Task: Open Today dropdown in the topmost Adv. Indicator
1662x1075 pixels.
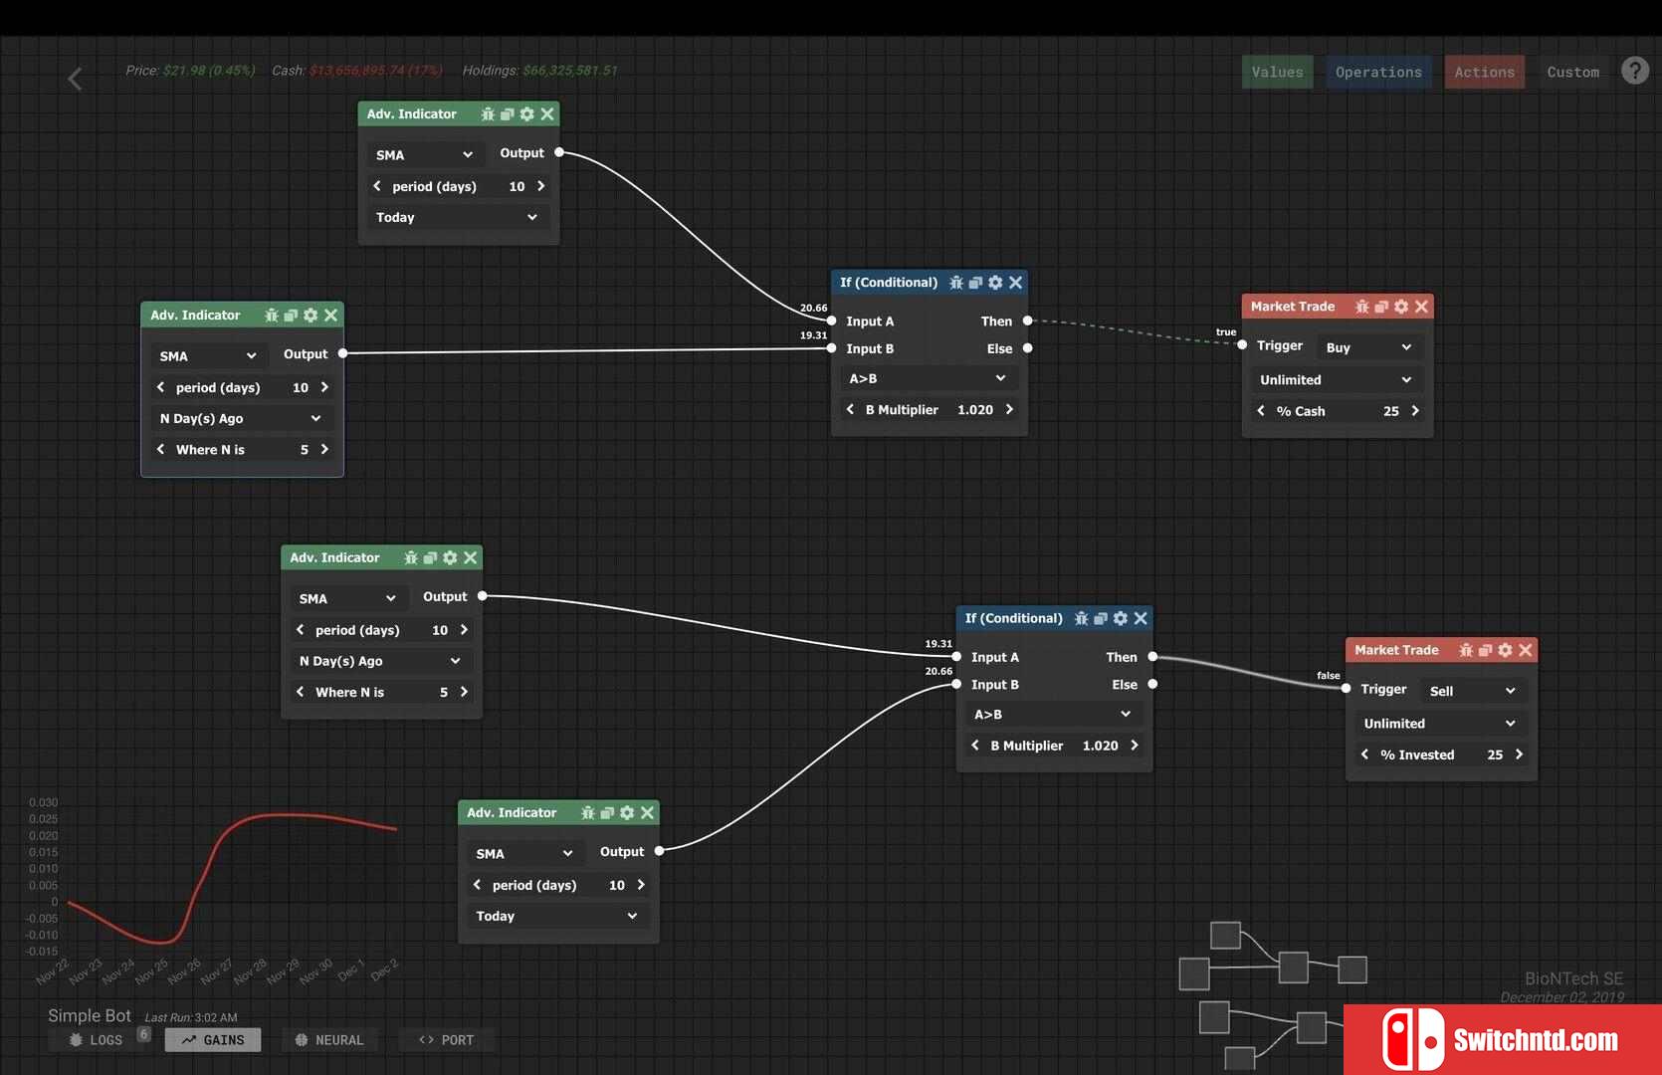Action: pyautogui.click(x=457, y=217)
